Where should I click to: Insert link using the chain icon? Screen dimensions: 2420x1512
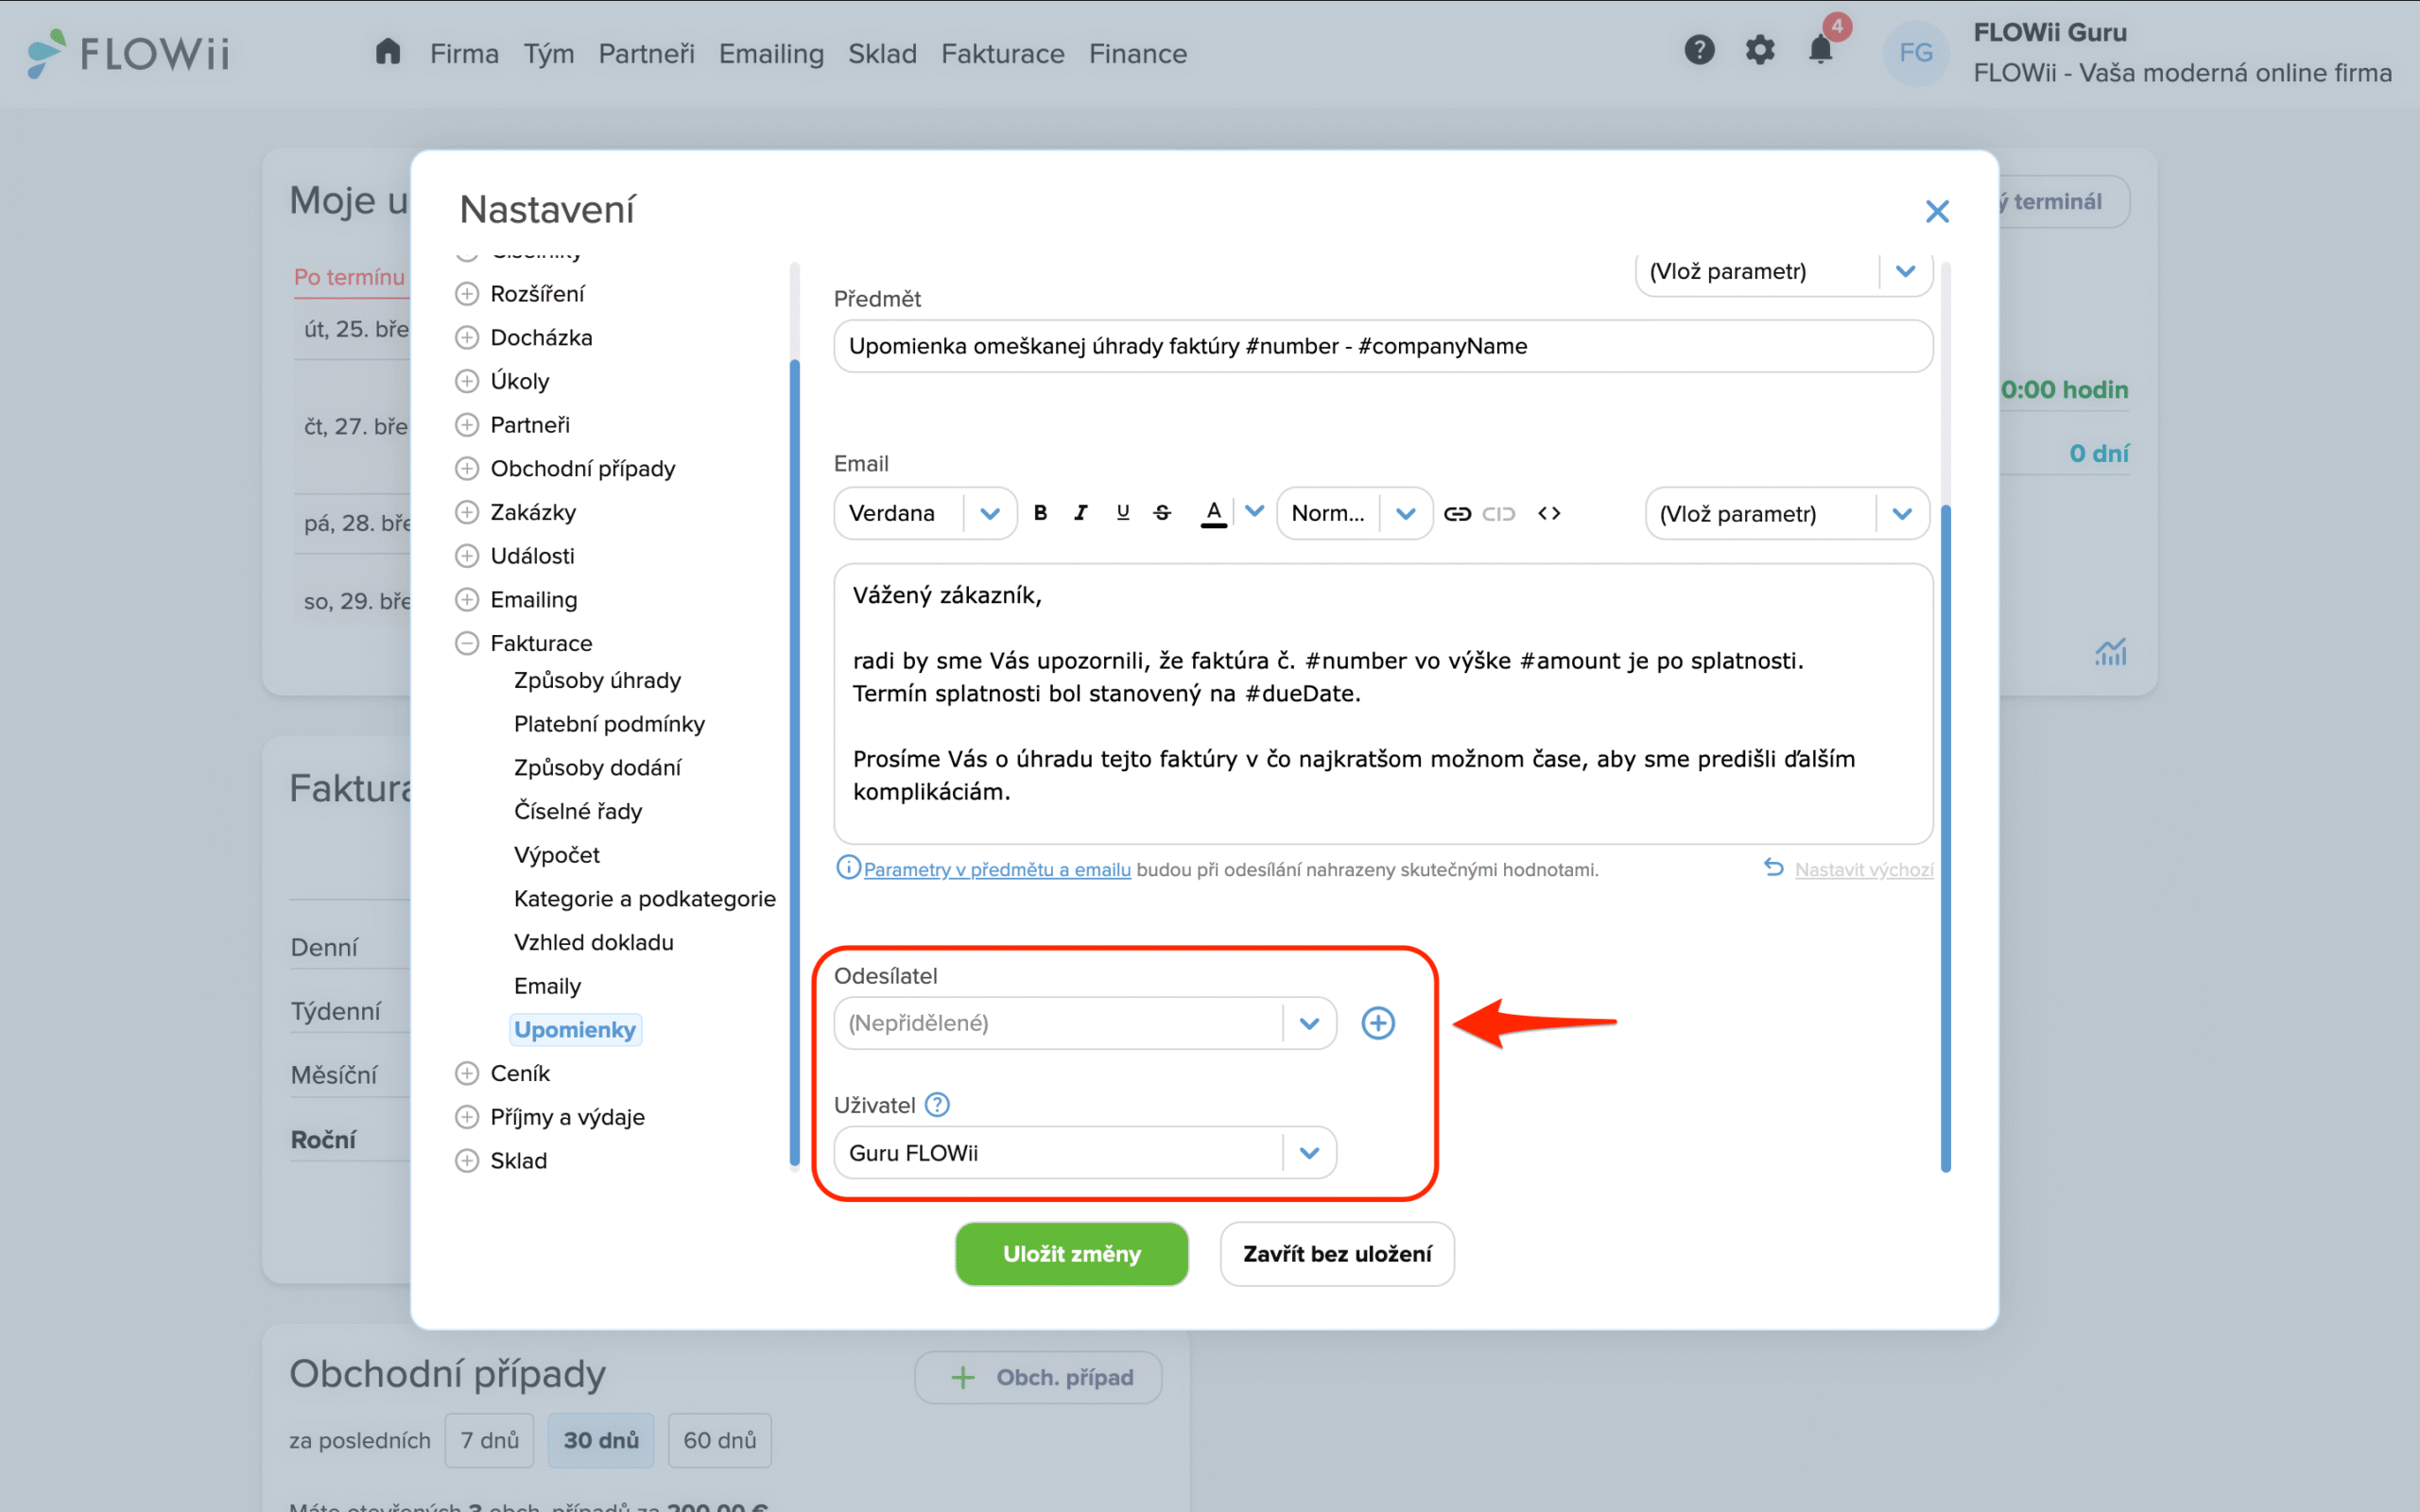[1457, 513]
